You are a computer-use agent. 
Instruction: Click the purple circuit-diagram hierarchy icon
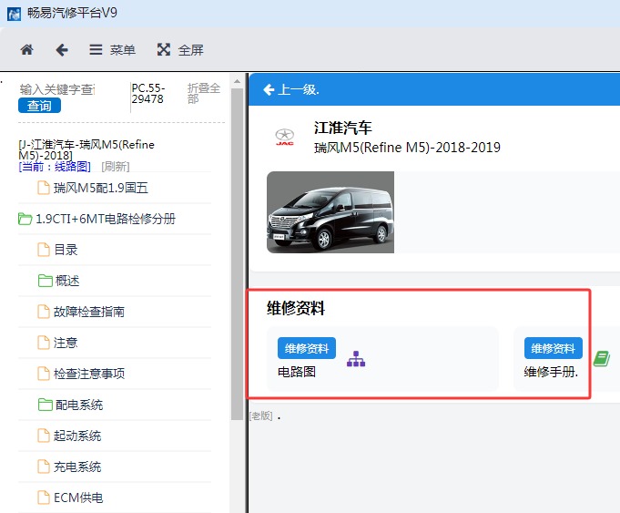click(x=356, y=359)
